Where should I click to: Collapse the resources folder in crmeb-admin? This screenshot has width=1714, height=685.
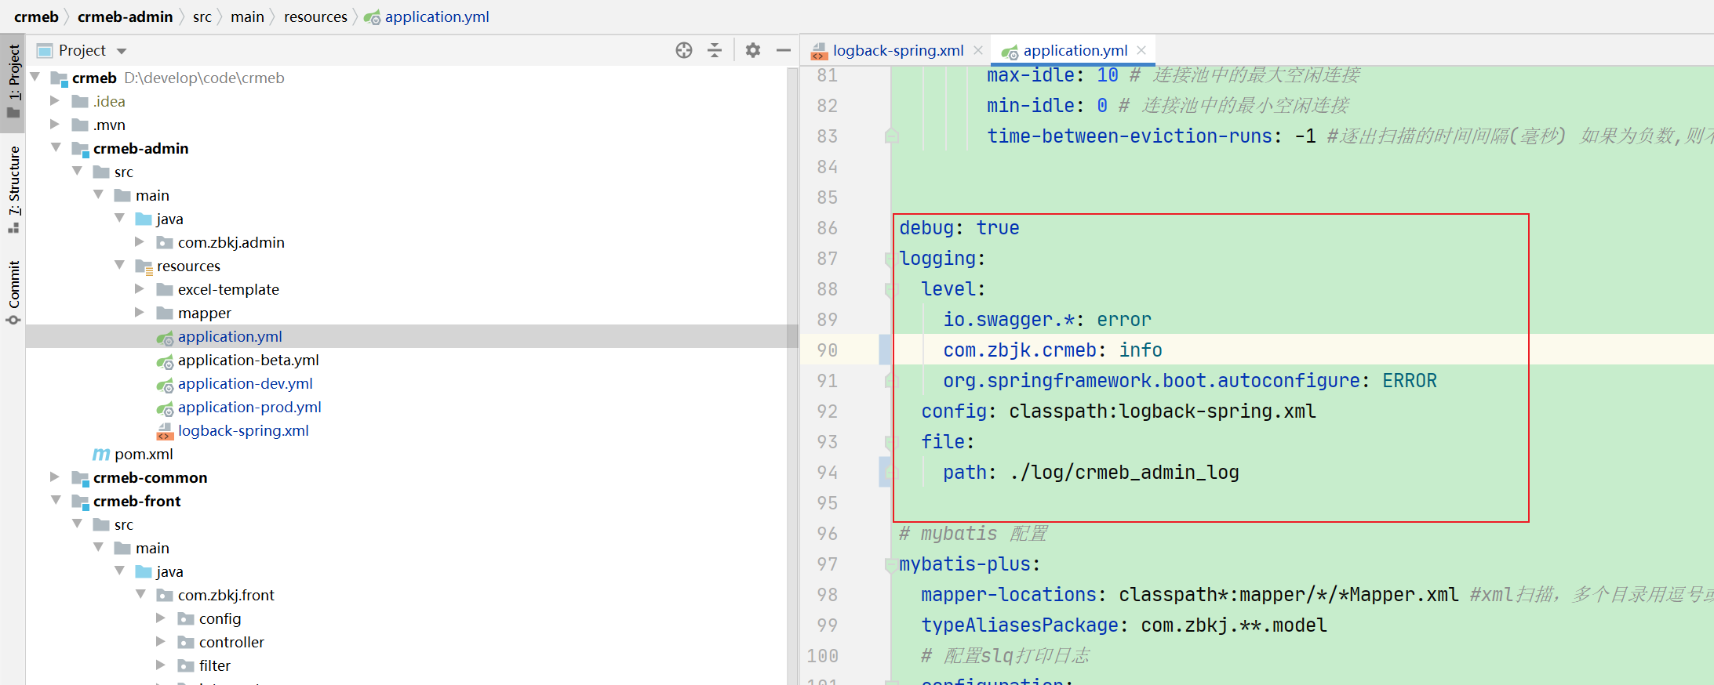pyautogui.click(x=119, y=265)
